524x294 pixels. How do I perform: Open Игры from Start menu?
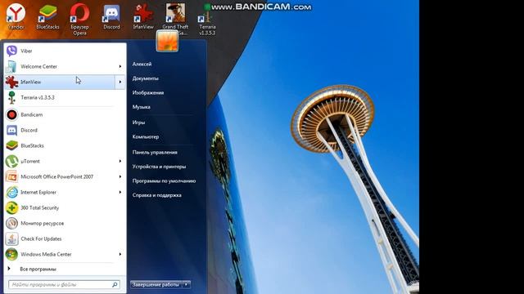coord(138,122)
